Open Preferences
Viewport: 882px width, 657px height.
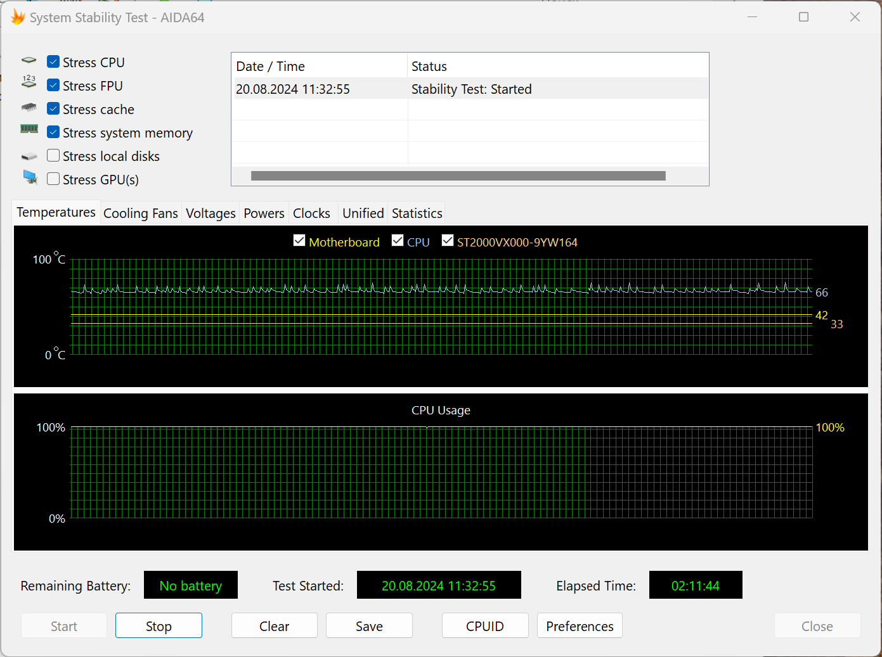pos(580,626)
